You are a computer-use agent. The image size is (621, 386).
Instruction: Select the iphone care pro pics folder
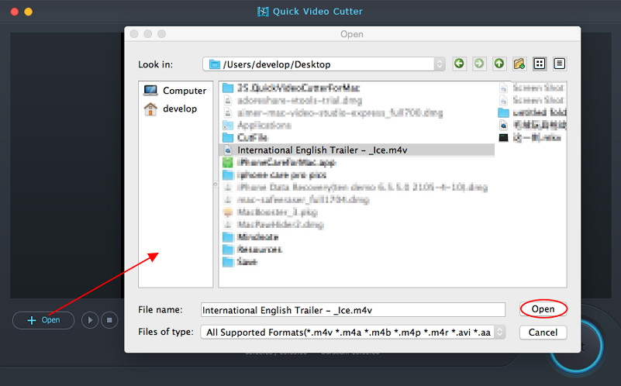[x=274, y=174]
